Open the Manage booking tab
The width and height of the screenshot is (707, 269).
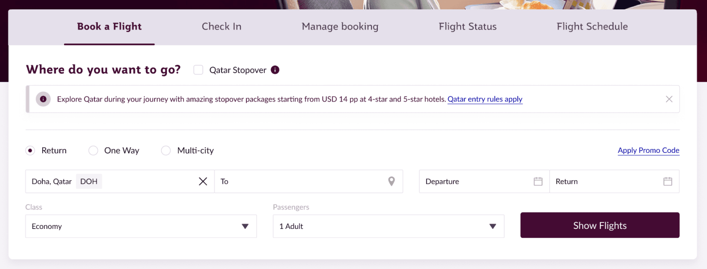[x=340, y=27]
